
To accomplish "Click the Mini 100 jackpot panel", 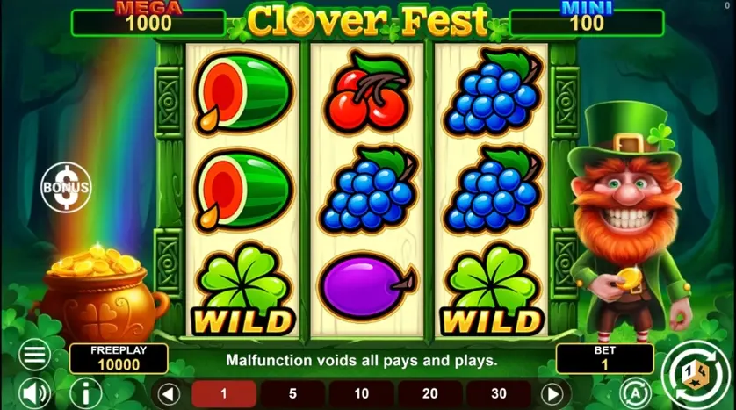I will coord(587,21).
